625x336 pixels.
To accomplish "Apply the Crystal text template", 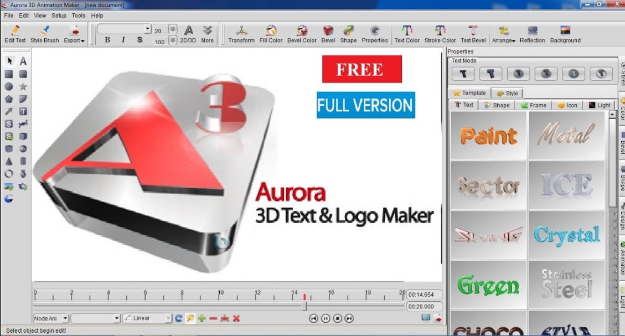I will 567,235.
